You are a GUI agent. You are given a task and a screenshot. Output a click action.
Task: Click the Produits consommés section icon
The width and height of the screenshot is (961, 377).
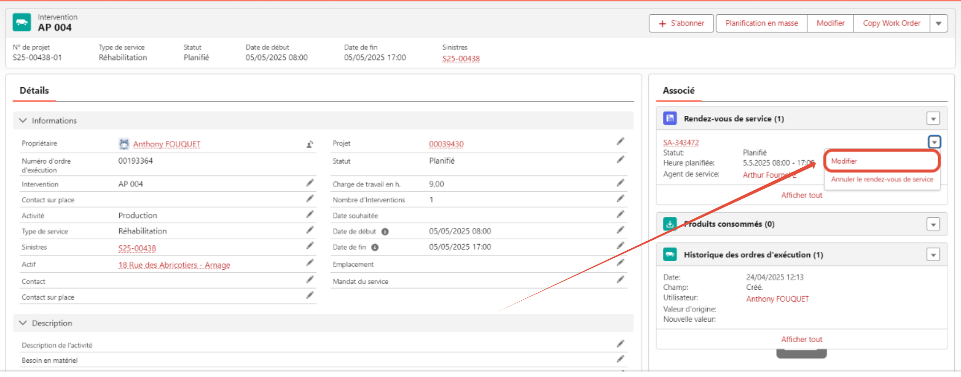(x=670, y=224)
